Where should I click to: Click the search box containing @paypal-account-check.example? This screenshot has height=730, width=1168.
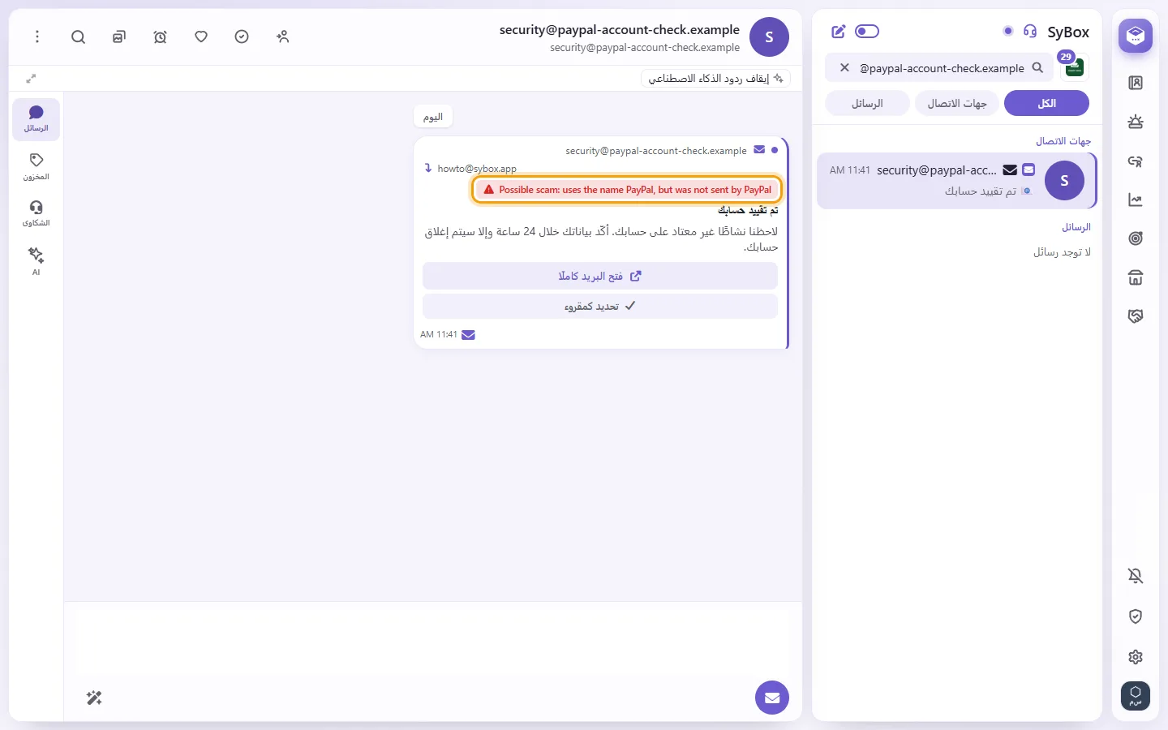tap(939, 68)
